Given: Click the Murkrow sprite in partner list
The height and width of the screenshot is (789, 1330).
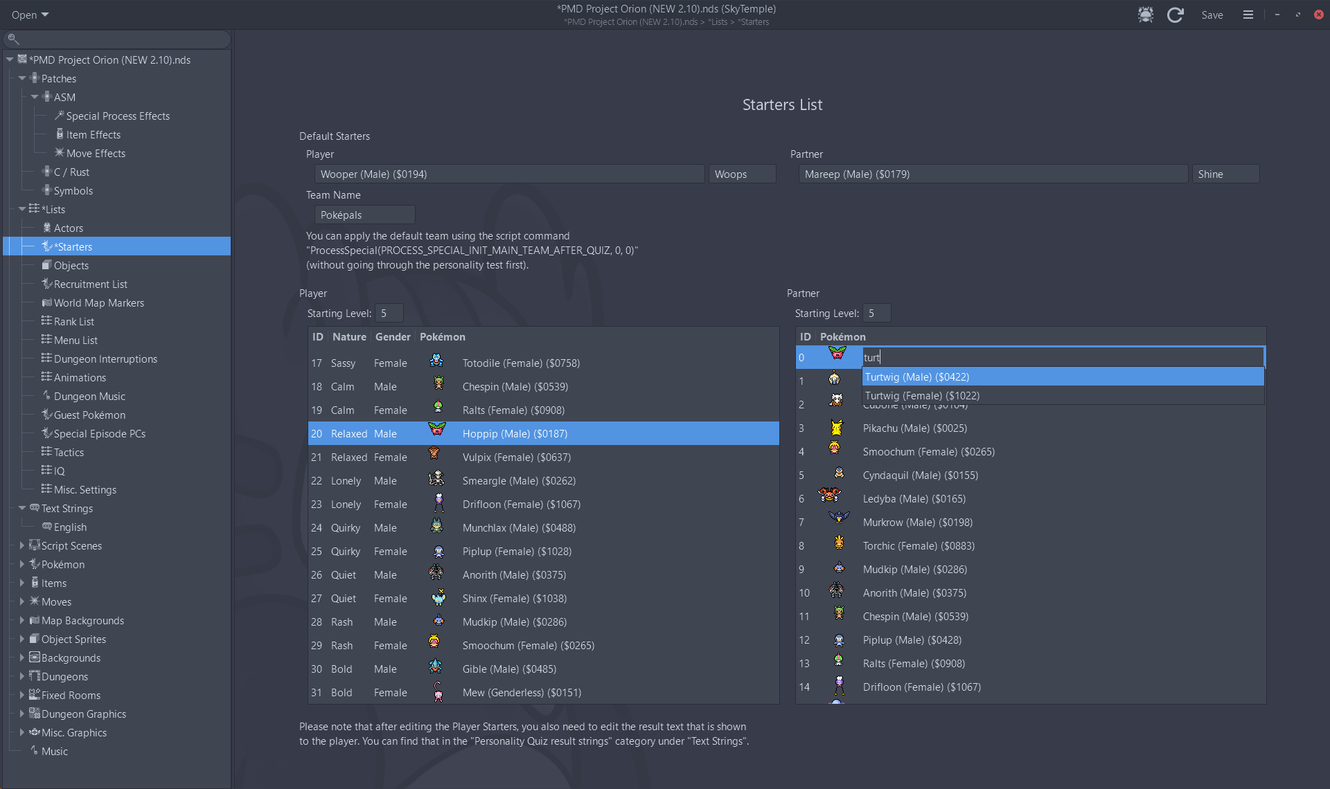Looking at the screenshot, I should tap(838, 518).
